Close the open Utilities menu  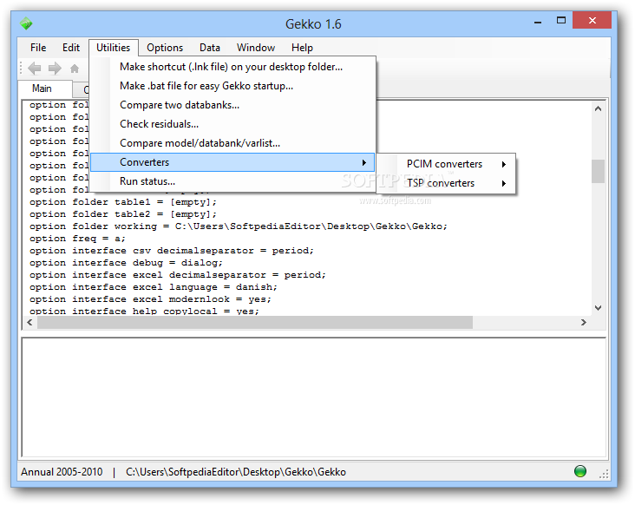click(x=114, y=48)
